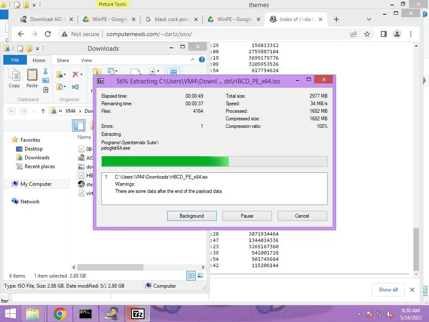Select the file starting with 0B- in list

point(85,149)
